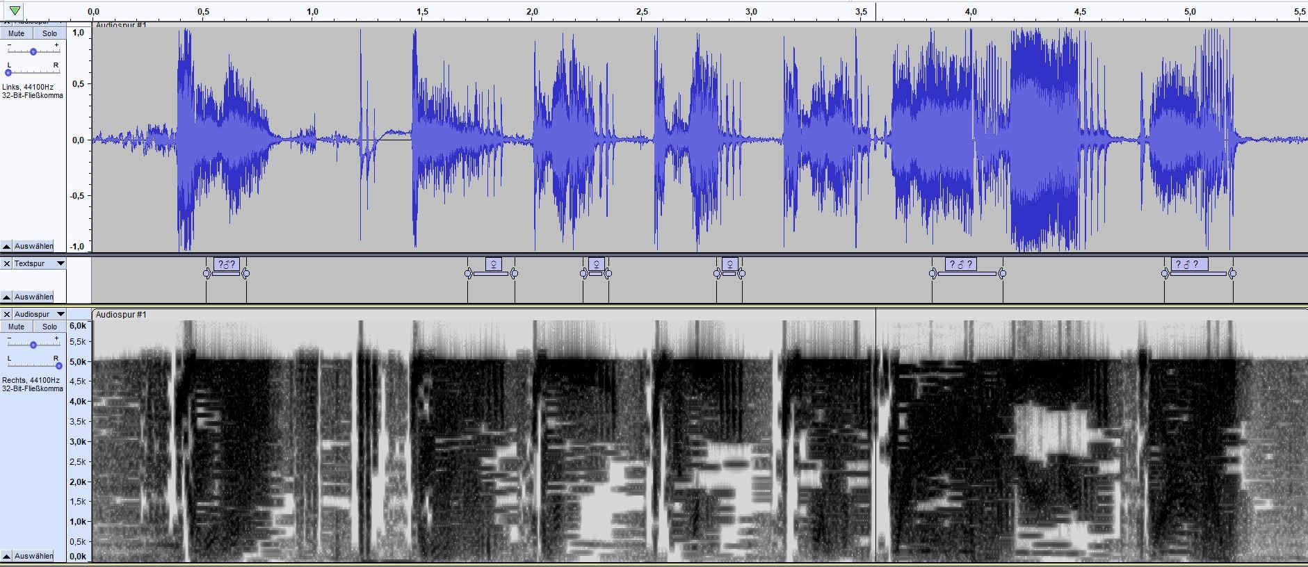Solo the top waveform track
This screenshot has width=1308, height=567.
[x=49, y=33]
